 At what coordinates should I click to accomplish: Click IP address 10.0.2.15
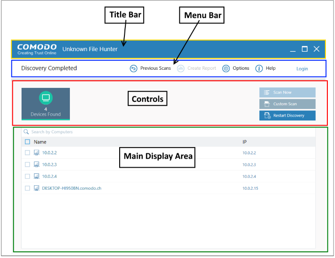(x=250, y=188)
